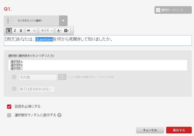This screenshot has height=136, width=194.
Task: Toggle bold formatting button
Action: [x=9, y=31]
